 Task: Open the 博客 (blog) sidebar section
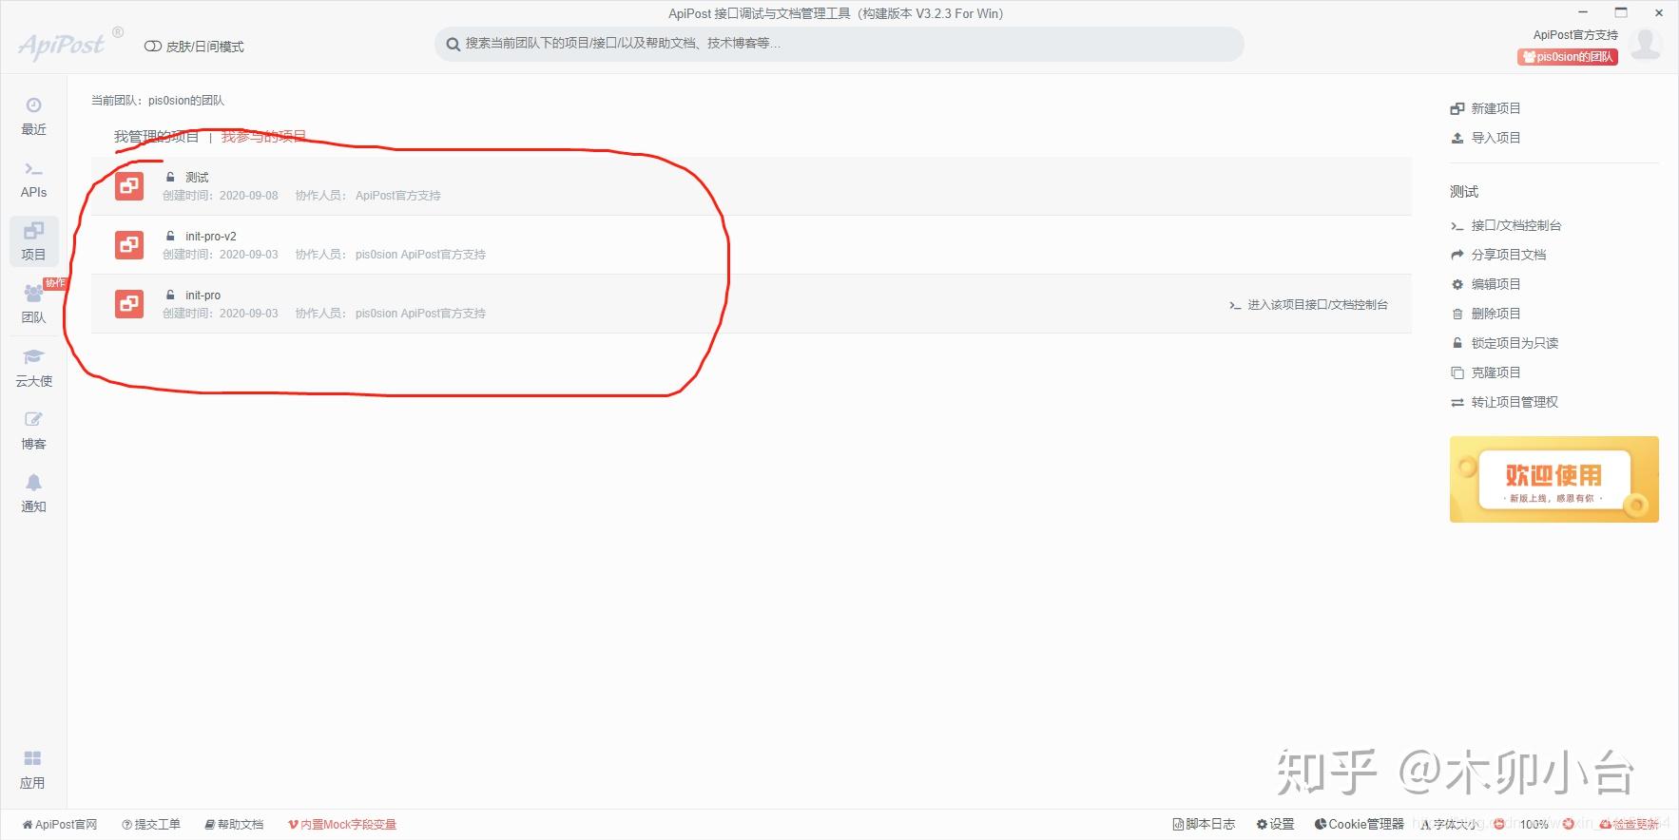point(33,430)
